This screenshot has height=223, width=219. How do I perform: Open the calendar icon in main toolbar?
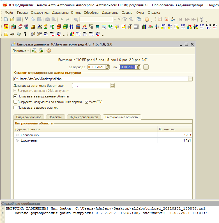point(166,19)
